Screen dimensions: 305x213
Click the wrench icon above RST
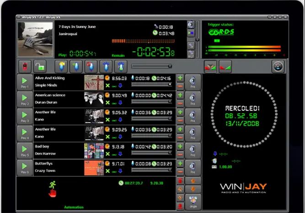coord(191,46)
